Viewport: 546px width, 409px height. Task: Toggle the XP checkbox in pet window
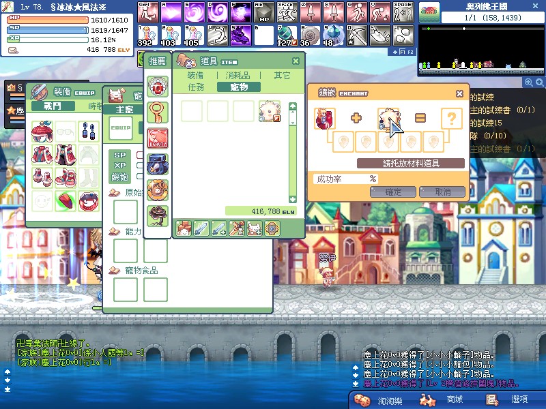pos(140,166)
